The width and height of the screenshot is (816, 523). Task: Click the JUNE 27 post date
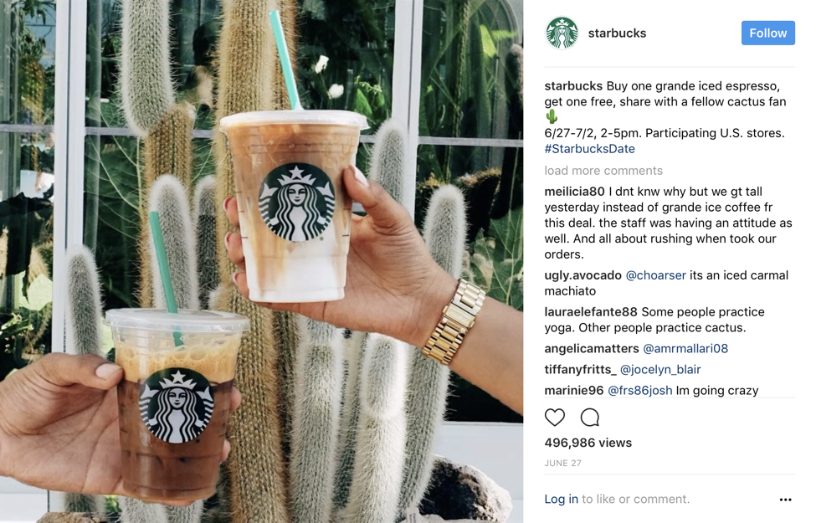pos(562,463)
